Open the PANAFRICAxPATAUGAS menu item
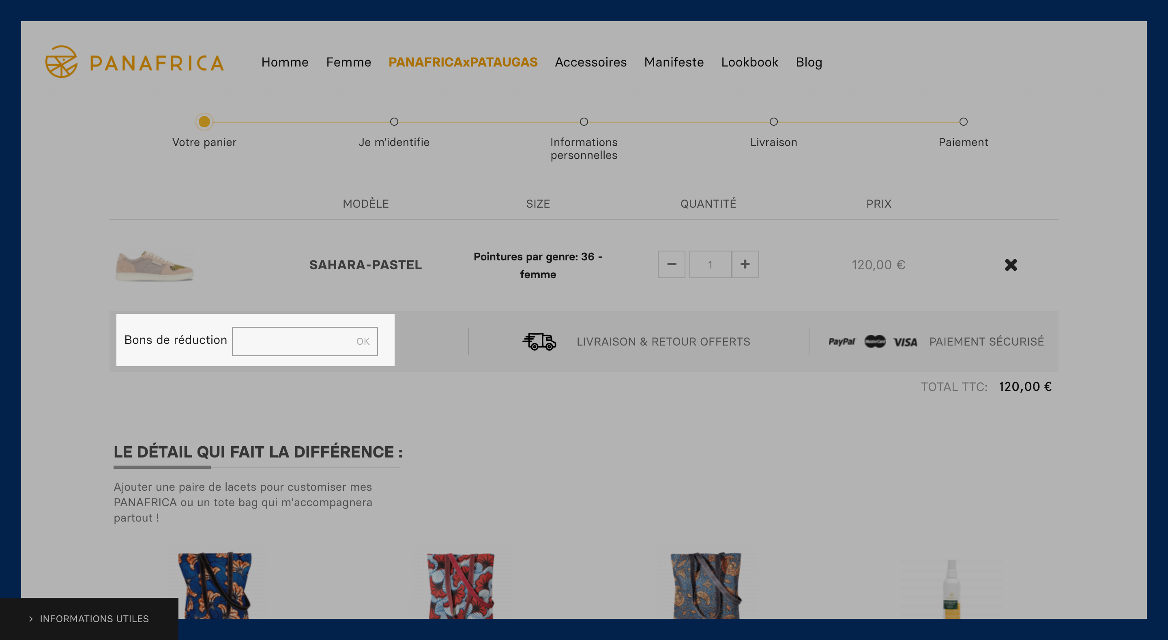Screen dimensions: 1168x640 (463, 62)
